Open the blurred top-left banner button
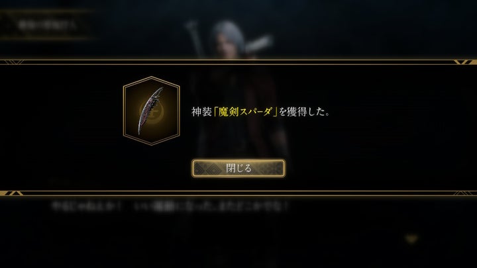This screenshot has width=477, height=268. [x=46, y=25]
